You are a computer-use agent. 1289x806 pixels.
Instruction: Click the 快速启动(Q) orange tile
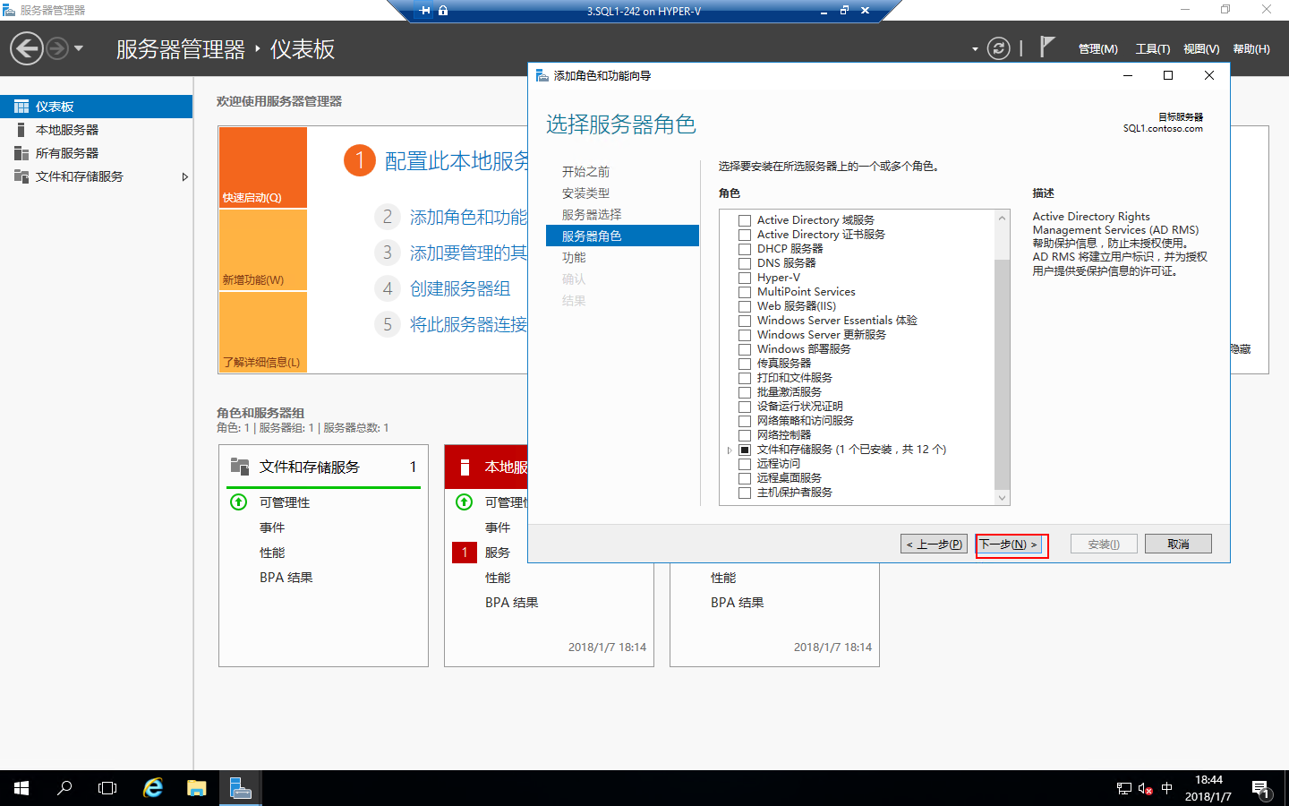[263, 167]
